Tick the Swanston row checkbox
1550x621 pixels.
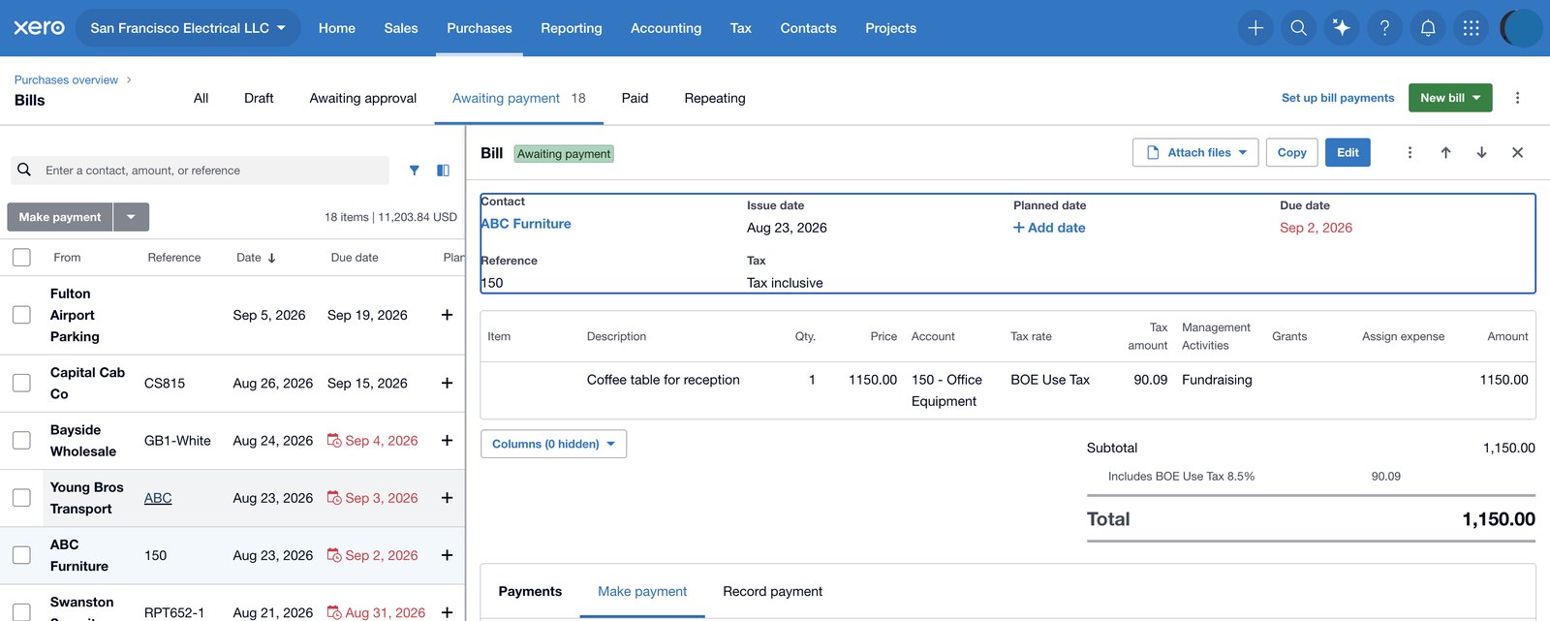(x=21, y=612)
